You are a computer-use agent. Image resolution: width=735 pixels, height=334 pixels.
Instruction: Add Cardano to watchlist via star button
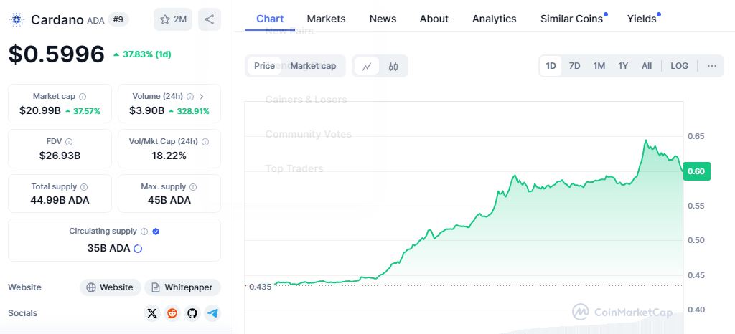coord(173,19)
